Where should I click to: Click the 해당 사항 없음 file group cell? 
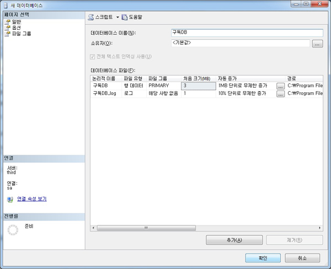pyautogui.click(x=164, y=93)
